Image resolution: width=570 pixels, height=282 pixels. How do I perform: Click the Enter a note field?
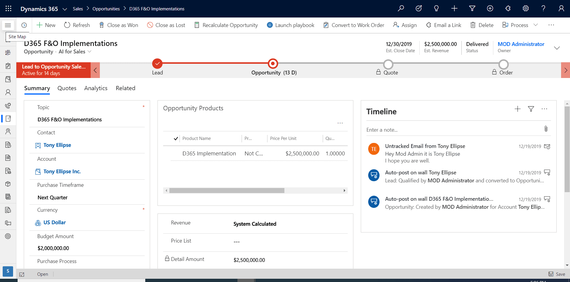coord(453,130)
